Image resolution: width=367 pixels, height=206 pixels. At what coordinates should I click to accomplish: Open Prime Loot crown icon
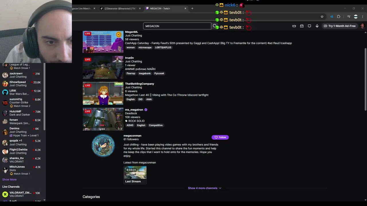[x=294, y=26]
